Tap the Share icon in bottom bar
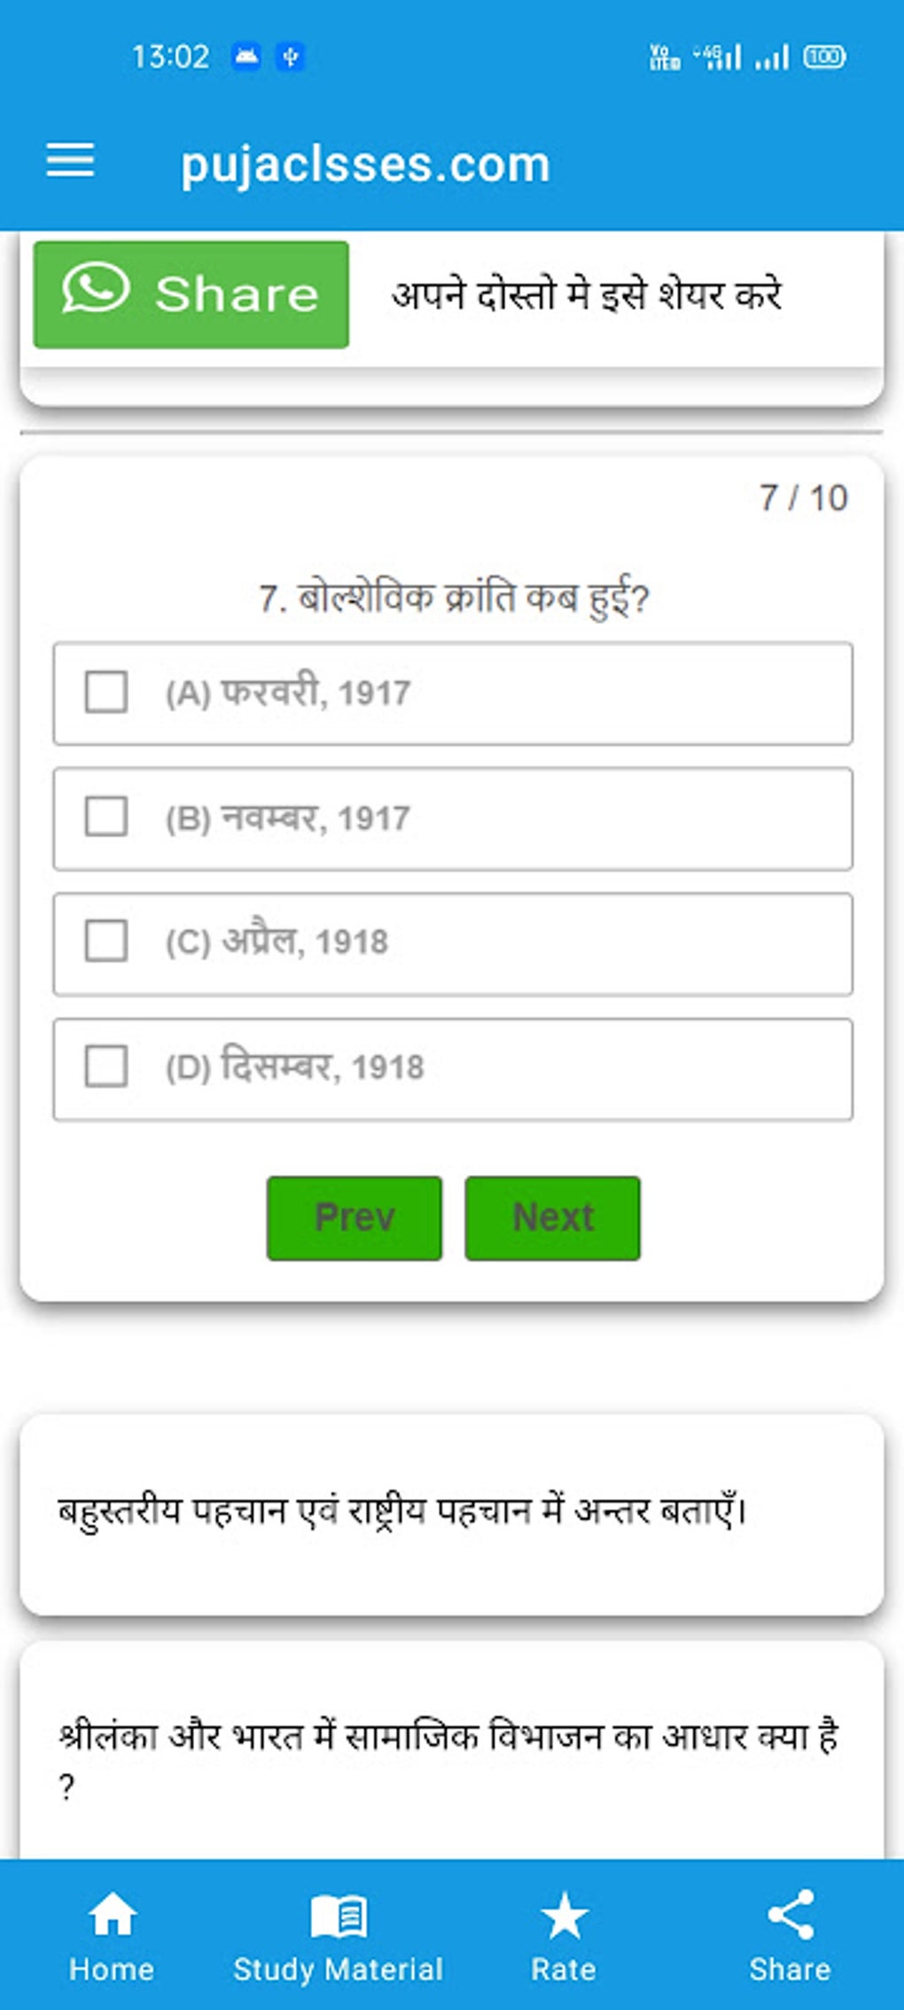Image resolution: width=904 pixels, height=2010 pixels. click(790, 1916)
